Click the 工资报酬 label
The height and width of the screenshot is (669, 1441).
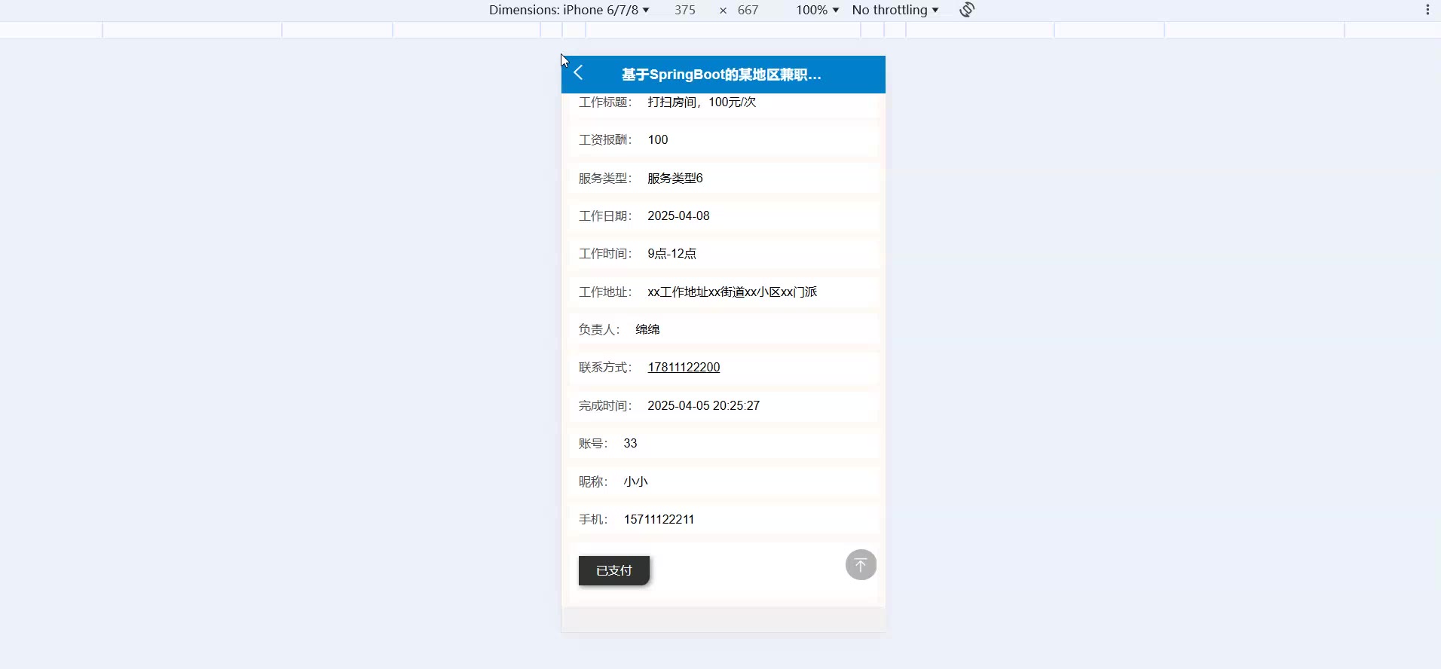(605, 139)
